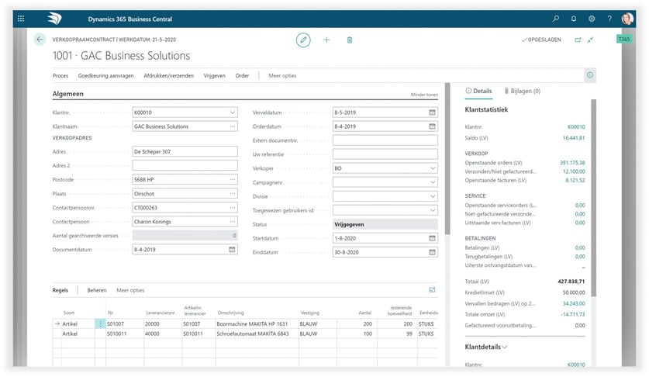
Task: Open calendar picker for Vervaldatum
Action: coord(432,112)
